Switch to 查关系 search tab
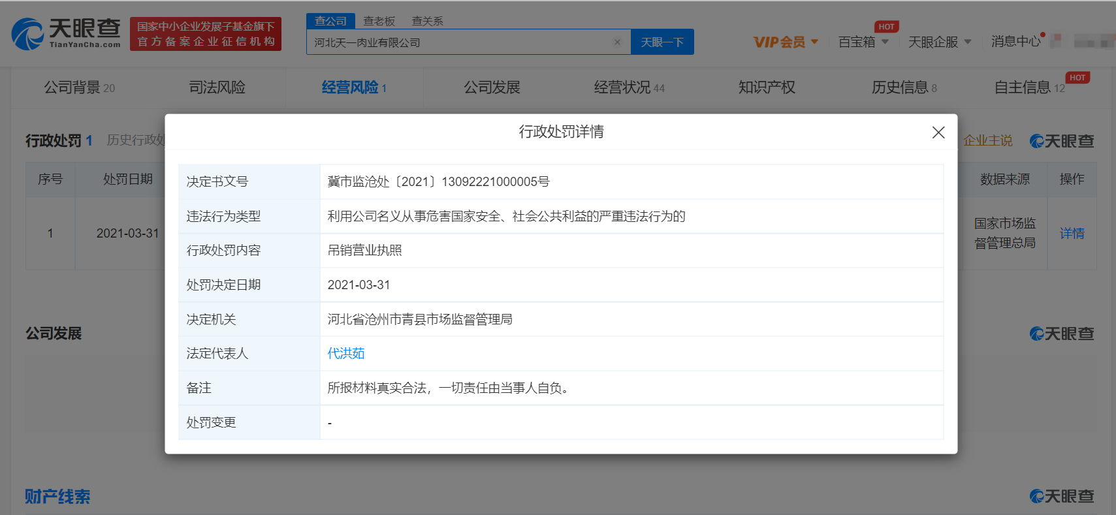Image resolution: width=1116 pixels, height=515 pixels. point(427,21)
